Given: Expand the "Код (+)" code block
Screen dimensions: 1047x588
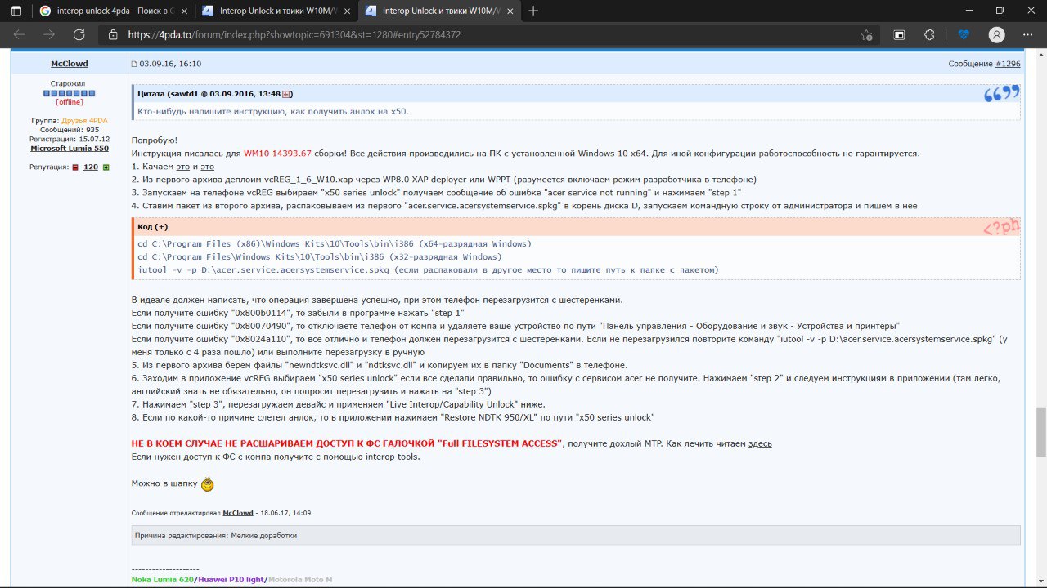Looking at the screenshot, I should coord(152,227).
